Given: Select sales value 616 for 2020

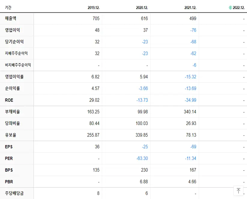Looking at the screenshot, I should (x=145, y=18).
